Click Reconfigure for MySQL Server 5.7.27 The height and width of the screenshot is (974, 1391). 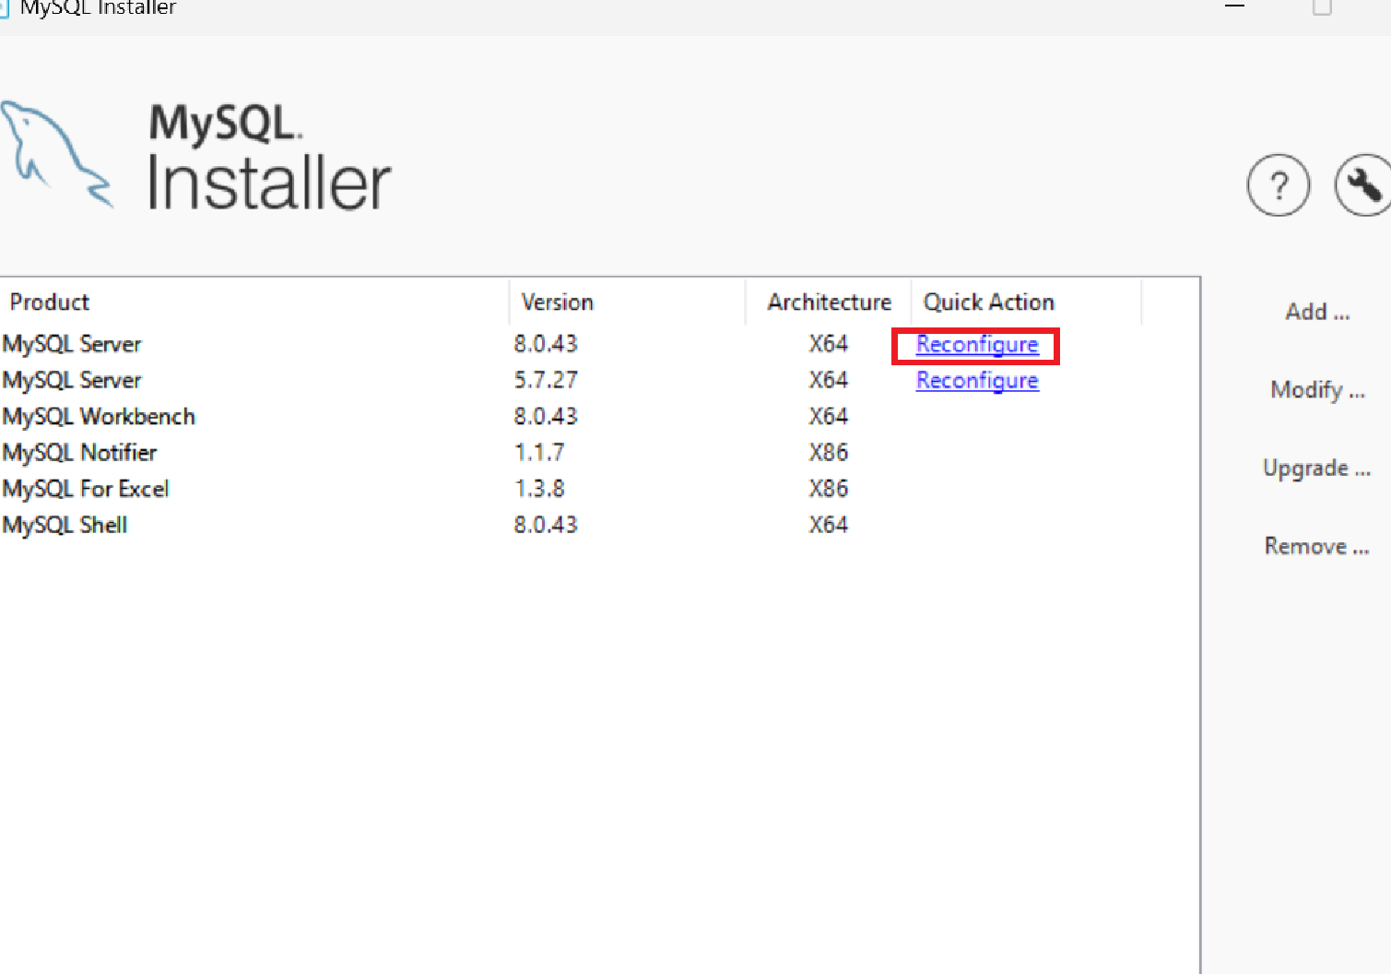[977, 380]
